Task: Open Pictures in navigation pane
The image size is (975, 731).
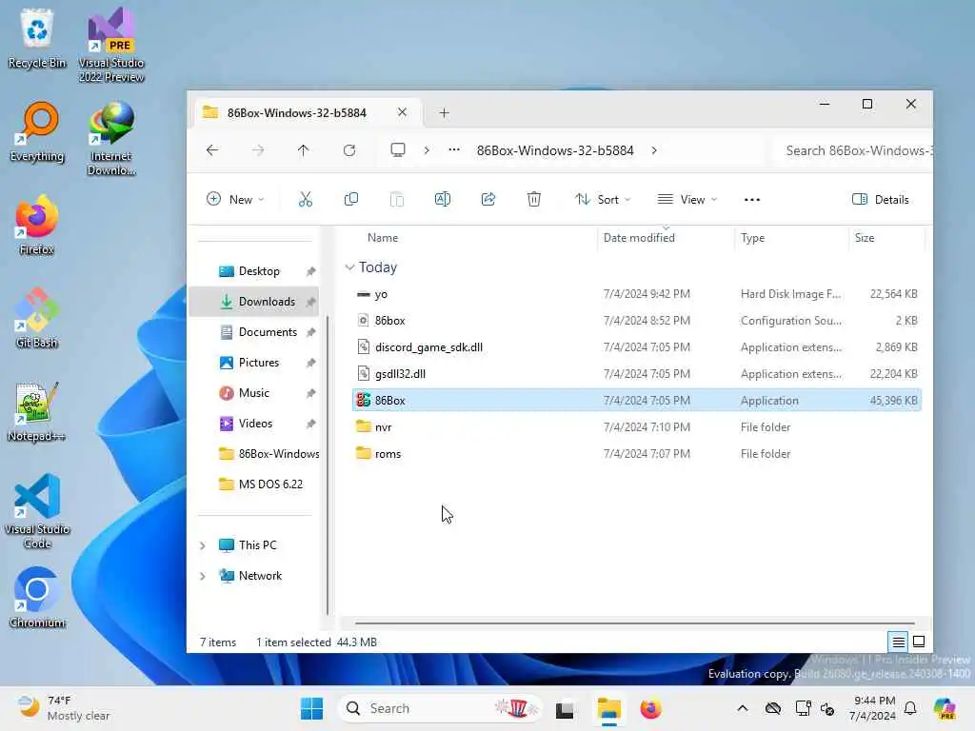Action: pyautogui.click(x=254, y=363)
